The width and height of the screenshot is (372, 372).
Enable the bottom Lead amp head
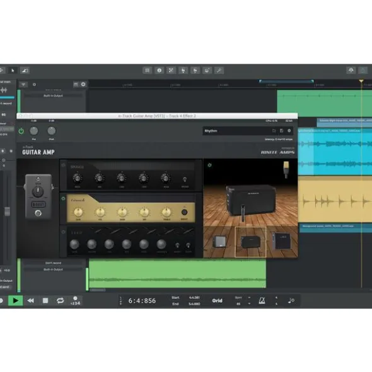63,232
